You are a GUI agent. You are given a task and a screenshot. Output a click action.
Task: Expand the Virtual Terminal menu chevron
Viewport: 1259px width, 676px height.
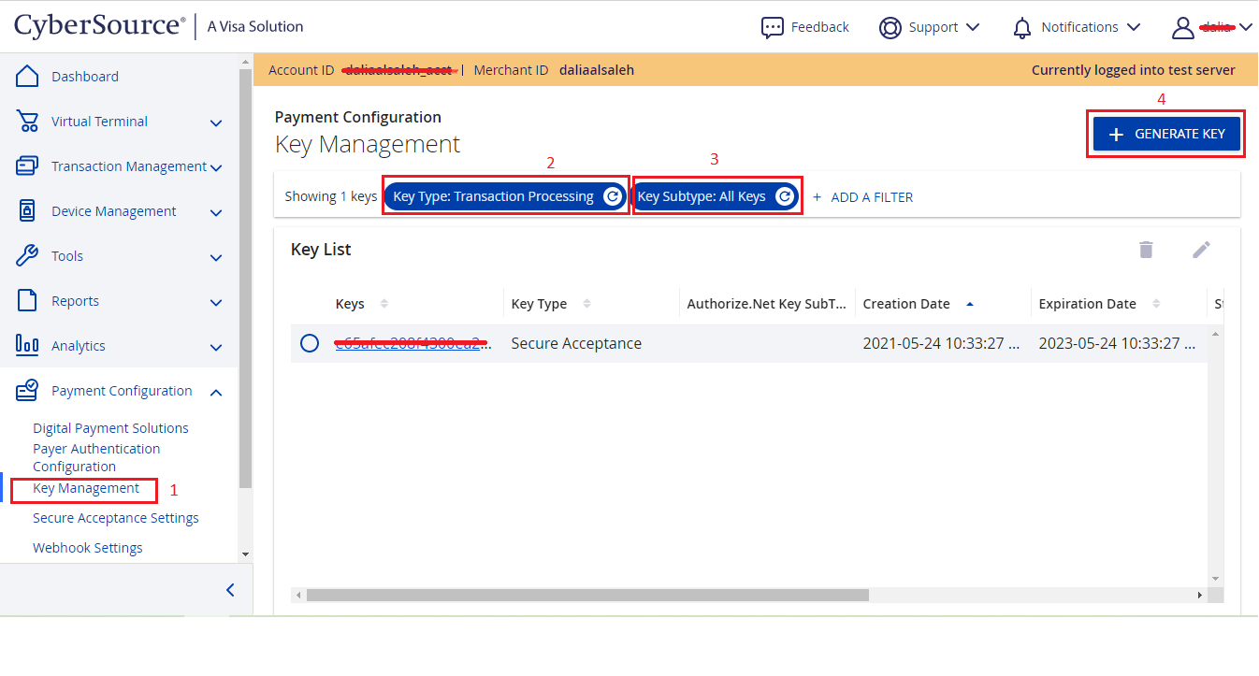tap(216, 122)
